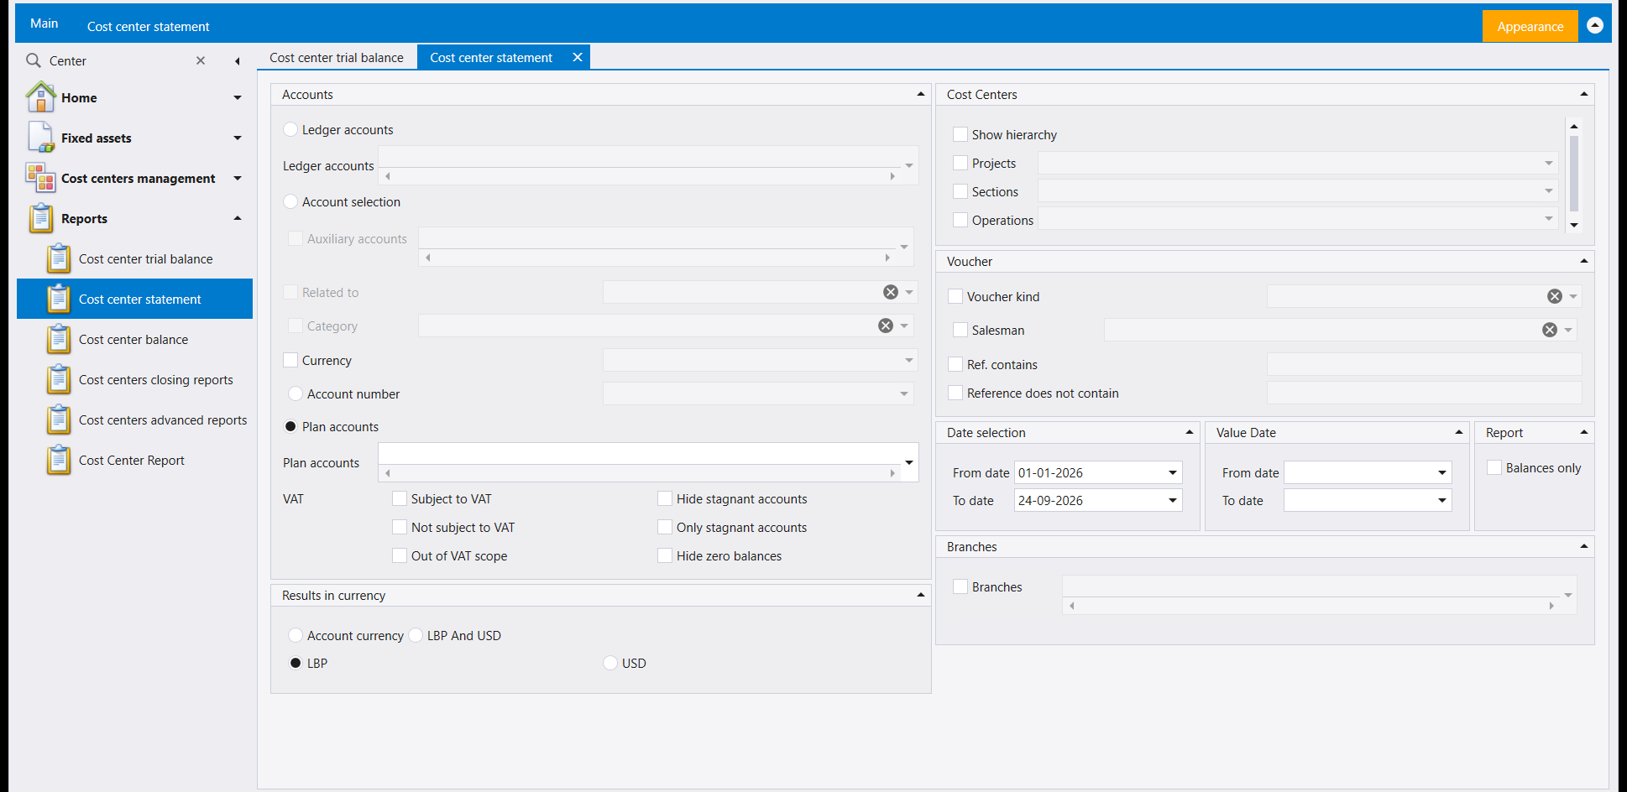
Task: Check the Subject to VAT box
Action: [x=400, y=498]
